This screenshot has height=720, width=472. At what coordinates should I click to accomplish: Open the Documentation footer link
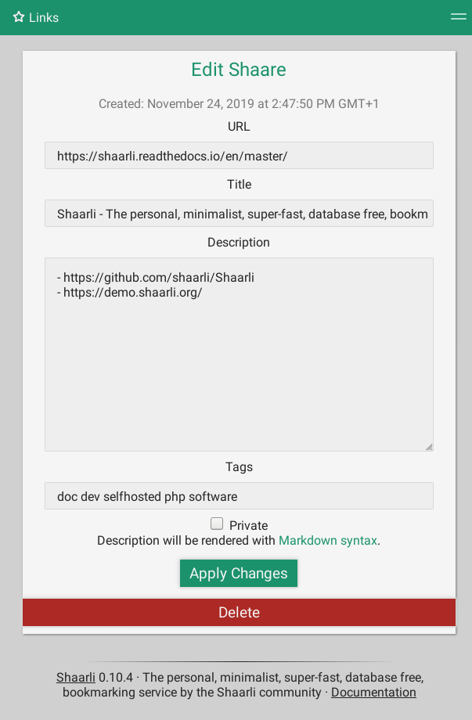373,692
